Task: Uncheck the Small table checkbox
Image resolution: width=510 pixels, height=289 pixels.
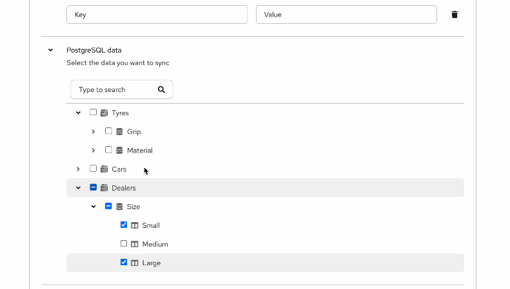Action: coord(124,225)
